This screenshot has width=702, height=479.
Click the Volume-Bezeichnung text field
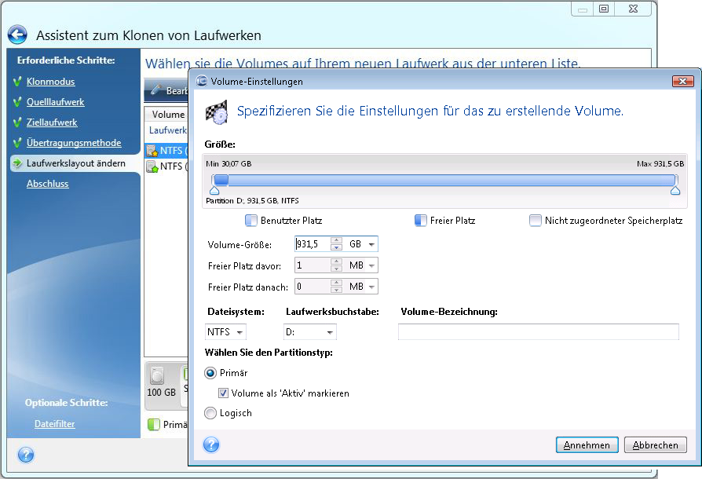pyautogui.click(x=538, y=332)
